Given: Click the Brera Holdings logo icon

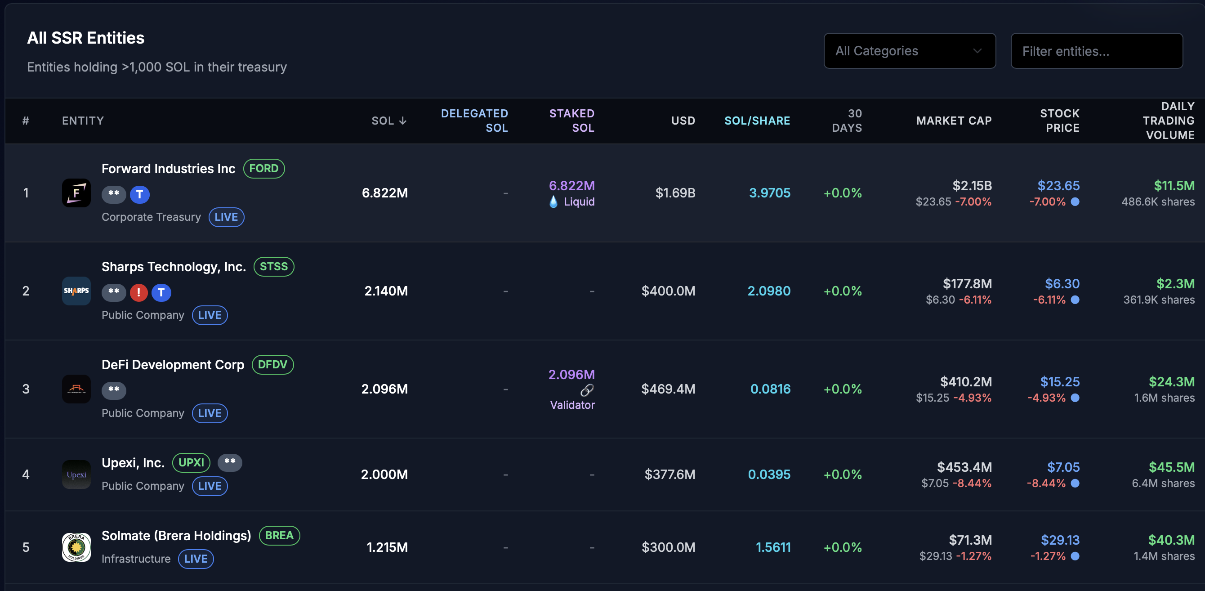Looking at the screenshot, I should coord(76,547).
